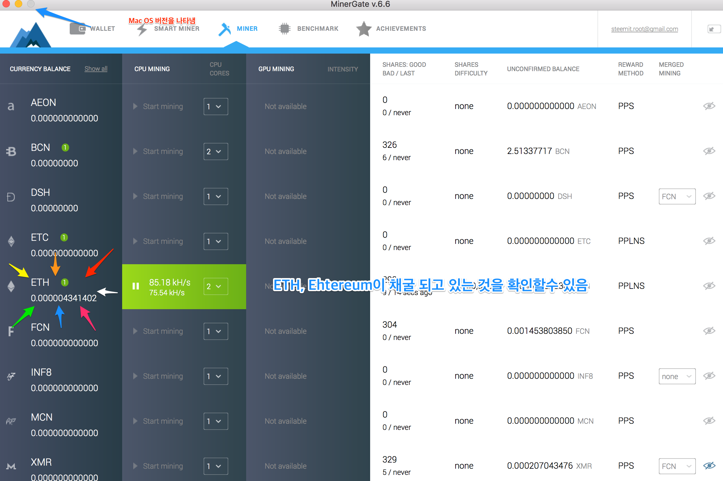Pause ETH mining
Viewport: 723px width, 481px height.
[136, 286]
